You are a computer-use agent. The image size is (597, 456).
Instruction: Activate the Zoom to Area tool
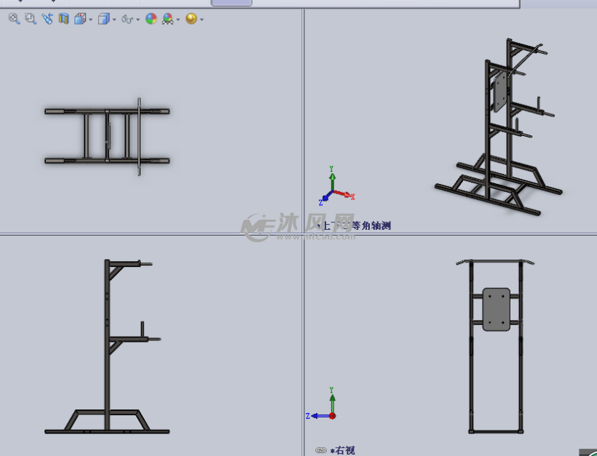click(29, 19)
